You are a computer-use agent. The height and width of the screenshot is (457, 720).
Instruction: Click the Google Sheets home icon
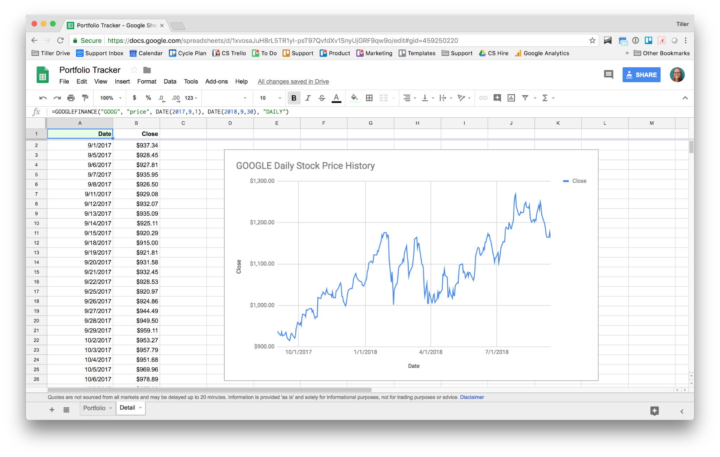click(x=43, y=75)
